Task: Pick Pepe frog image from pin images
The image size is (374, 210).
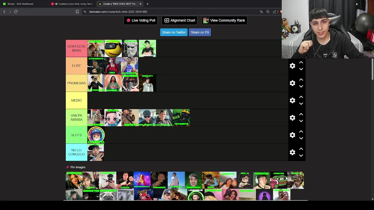Action: click(278, 180)
